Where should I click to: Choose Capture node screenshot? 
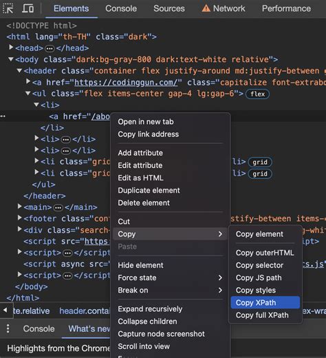click(x=171, y=334)
